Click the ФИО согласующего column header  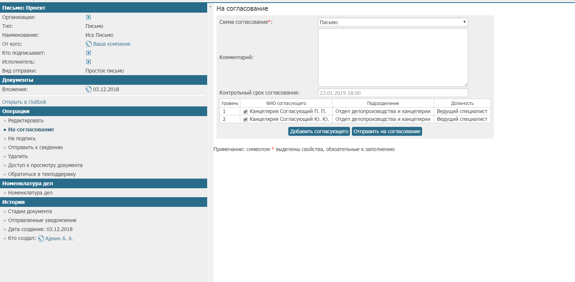click(286, 103)
